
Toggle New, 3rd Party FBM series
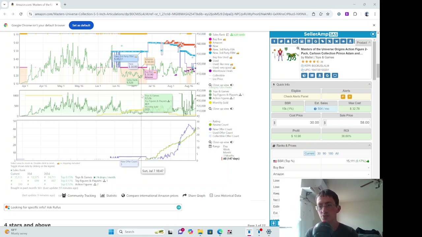[224, 53]
